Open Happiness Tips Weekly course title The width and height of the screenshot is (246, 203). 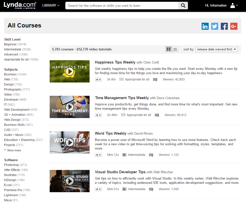tap(115, 62)
